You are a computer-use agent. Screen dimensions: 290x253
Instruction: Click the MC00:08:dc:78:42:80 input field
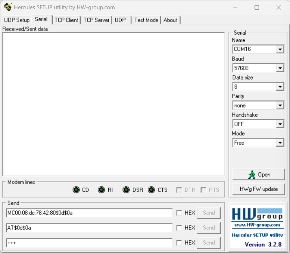pyautogui.click(x=89, y=213)
